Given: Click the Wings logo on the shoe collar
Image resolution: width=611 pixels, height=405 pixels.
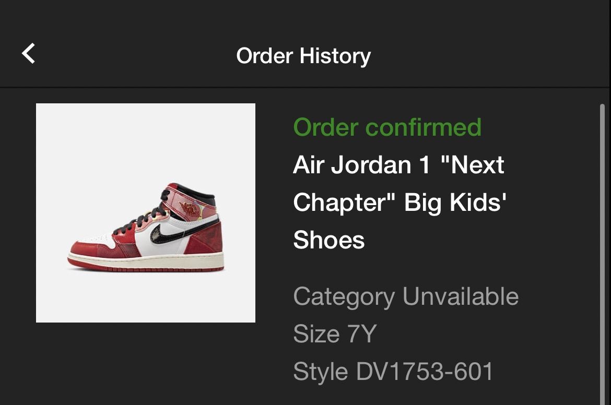Looking at the screenshot, I should pos(191,208).
